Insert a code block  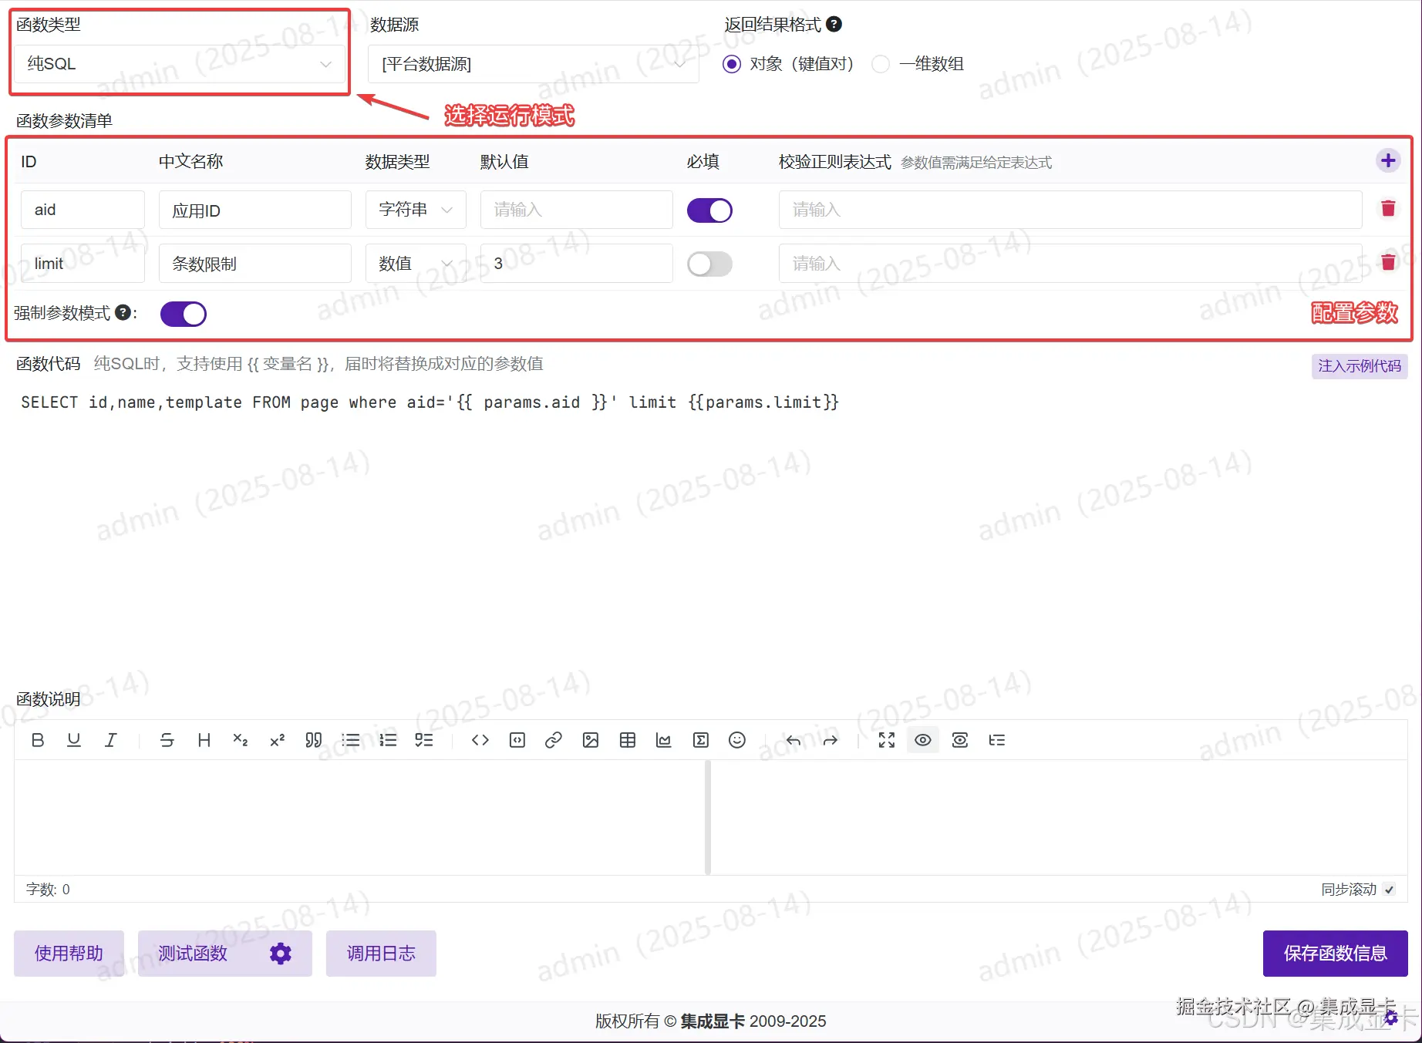pos(517,740)
